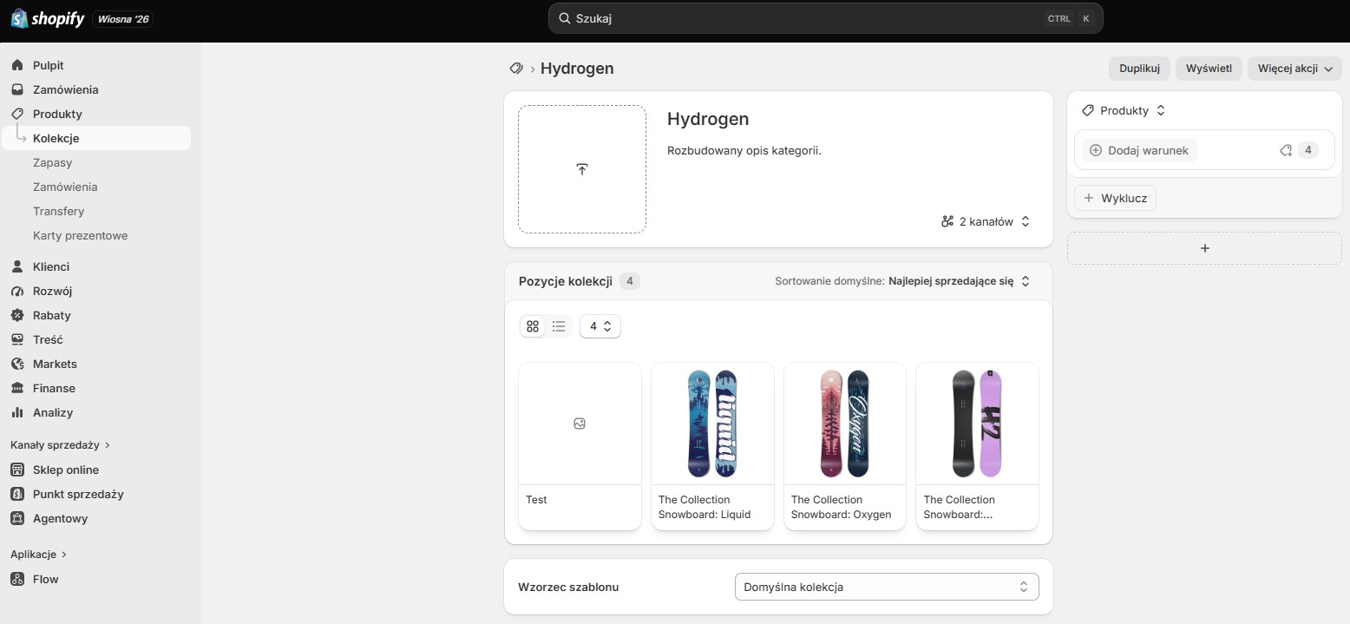Click the Duplikuj button
The height and width of the screenshot is (624, 1350).
click(1139, 69)
